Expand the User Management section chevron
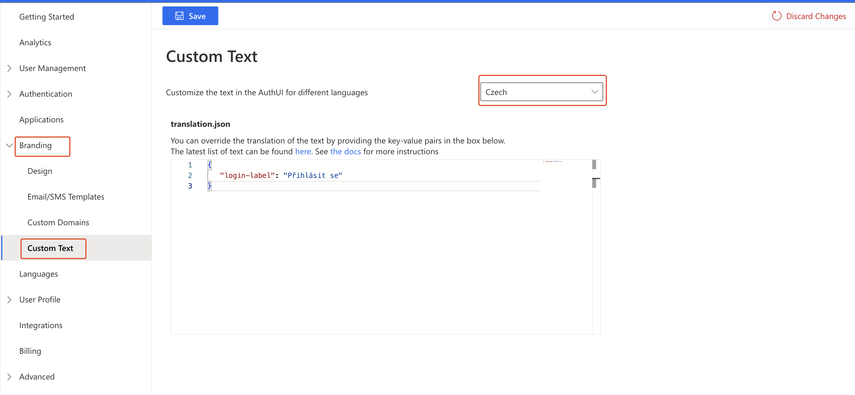 point(9,68)
